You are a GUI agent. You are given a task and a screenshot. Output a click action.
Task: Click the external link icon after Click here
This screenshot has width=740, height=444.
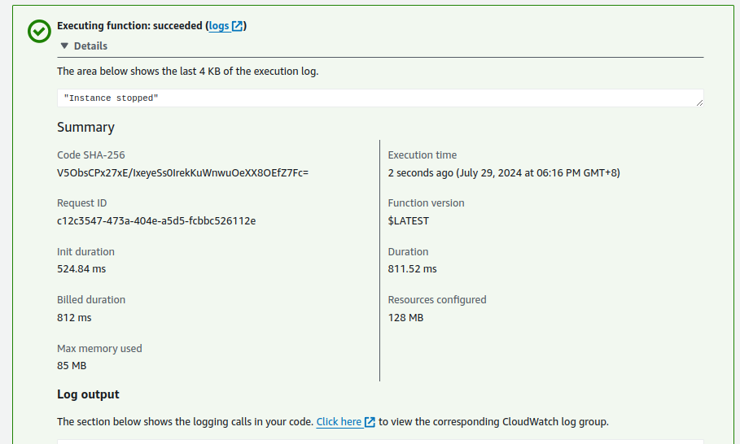click(370, 422)
